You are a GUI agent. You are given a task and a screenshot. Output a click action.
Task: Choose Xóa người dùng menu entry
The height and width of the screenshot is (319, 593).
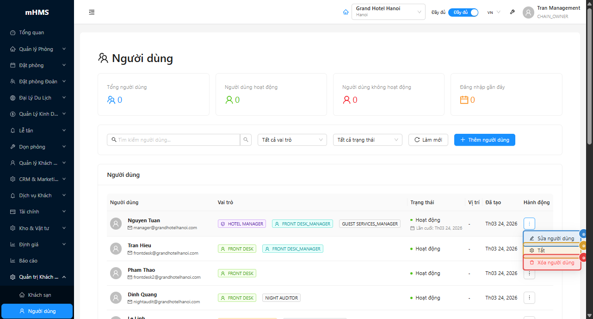[x=551, y=263]
